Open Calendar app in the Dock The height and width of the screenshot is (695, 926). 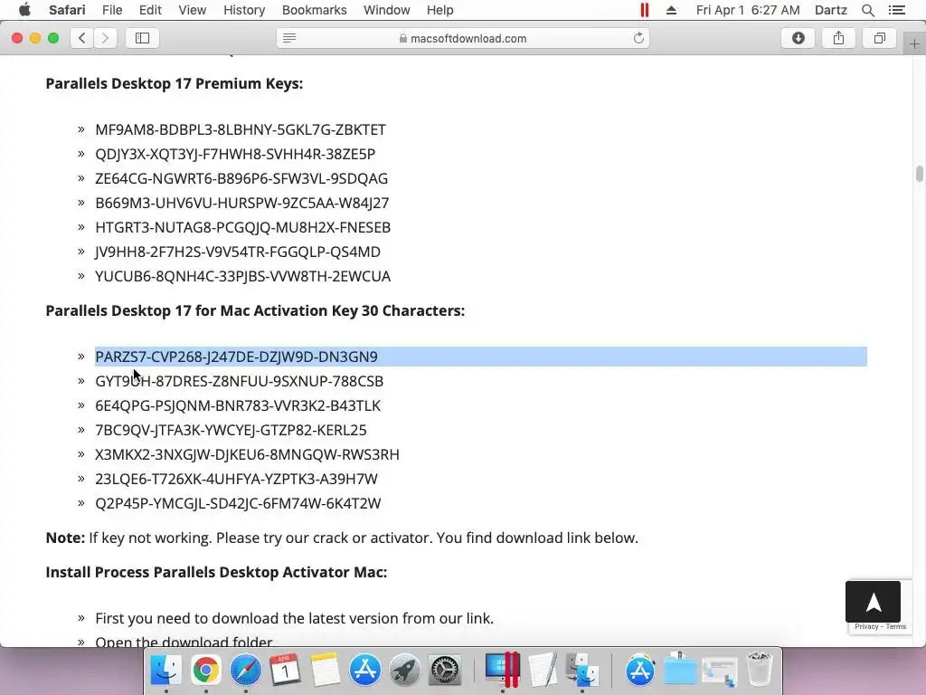[x=285, y=670]
